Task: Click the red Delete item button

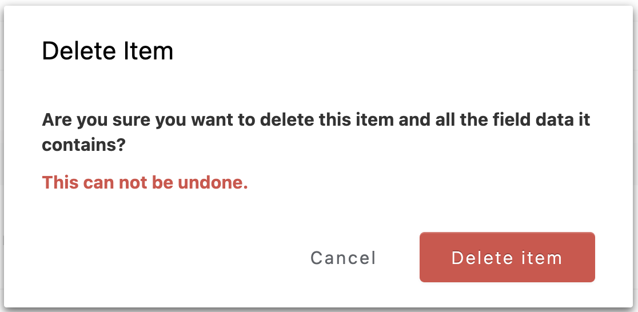Action: coord(507,257)
